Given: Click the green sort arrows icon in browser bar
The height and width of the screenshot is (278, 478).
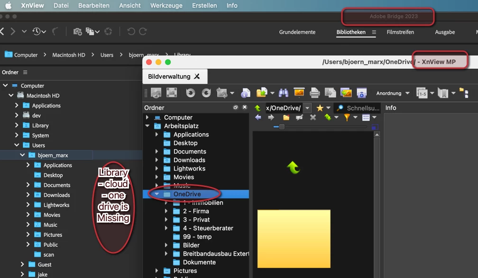Looking at the screenshot, I should click(328, 117).
